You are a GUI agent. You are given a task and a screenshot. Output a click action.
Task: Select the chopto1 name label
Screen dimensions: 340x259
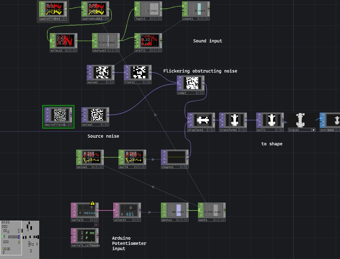click(x=168, y=167)
